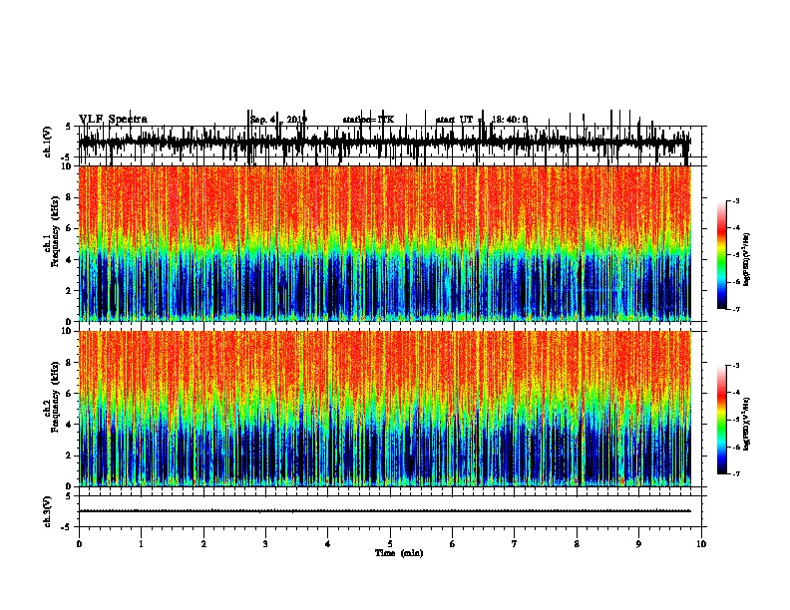Click inside the ch.1 spectrogram panel
Image resolution: width=790 pixels, height=610 pixels.
[x=385, y=243]
